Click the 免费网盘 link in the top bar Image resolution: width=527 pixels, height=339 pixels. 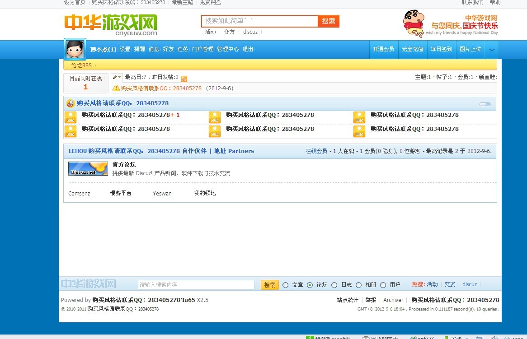click(211, 2)
